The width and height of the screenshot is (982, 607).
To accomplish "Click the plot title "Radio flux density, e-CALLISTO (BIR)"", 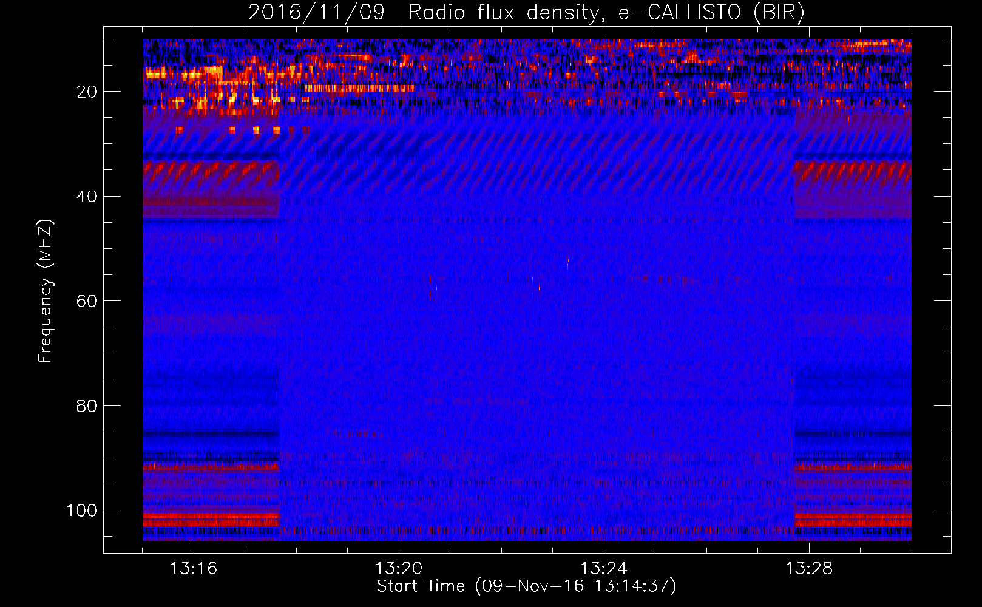I will (606, 13).
